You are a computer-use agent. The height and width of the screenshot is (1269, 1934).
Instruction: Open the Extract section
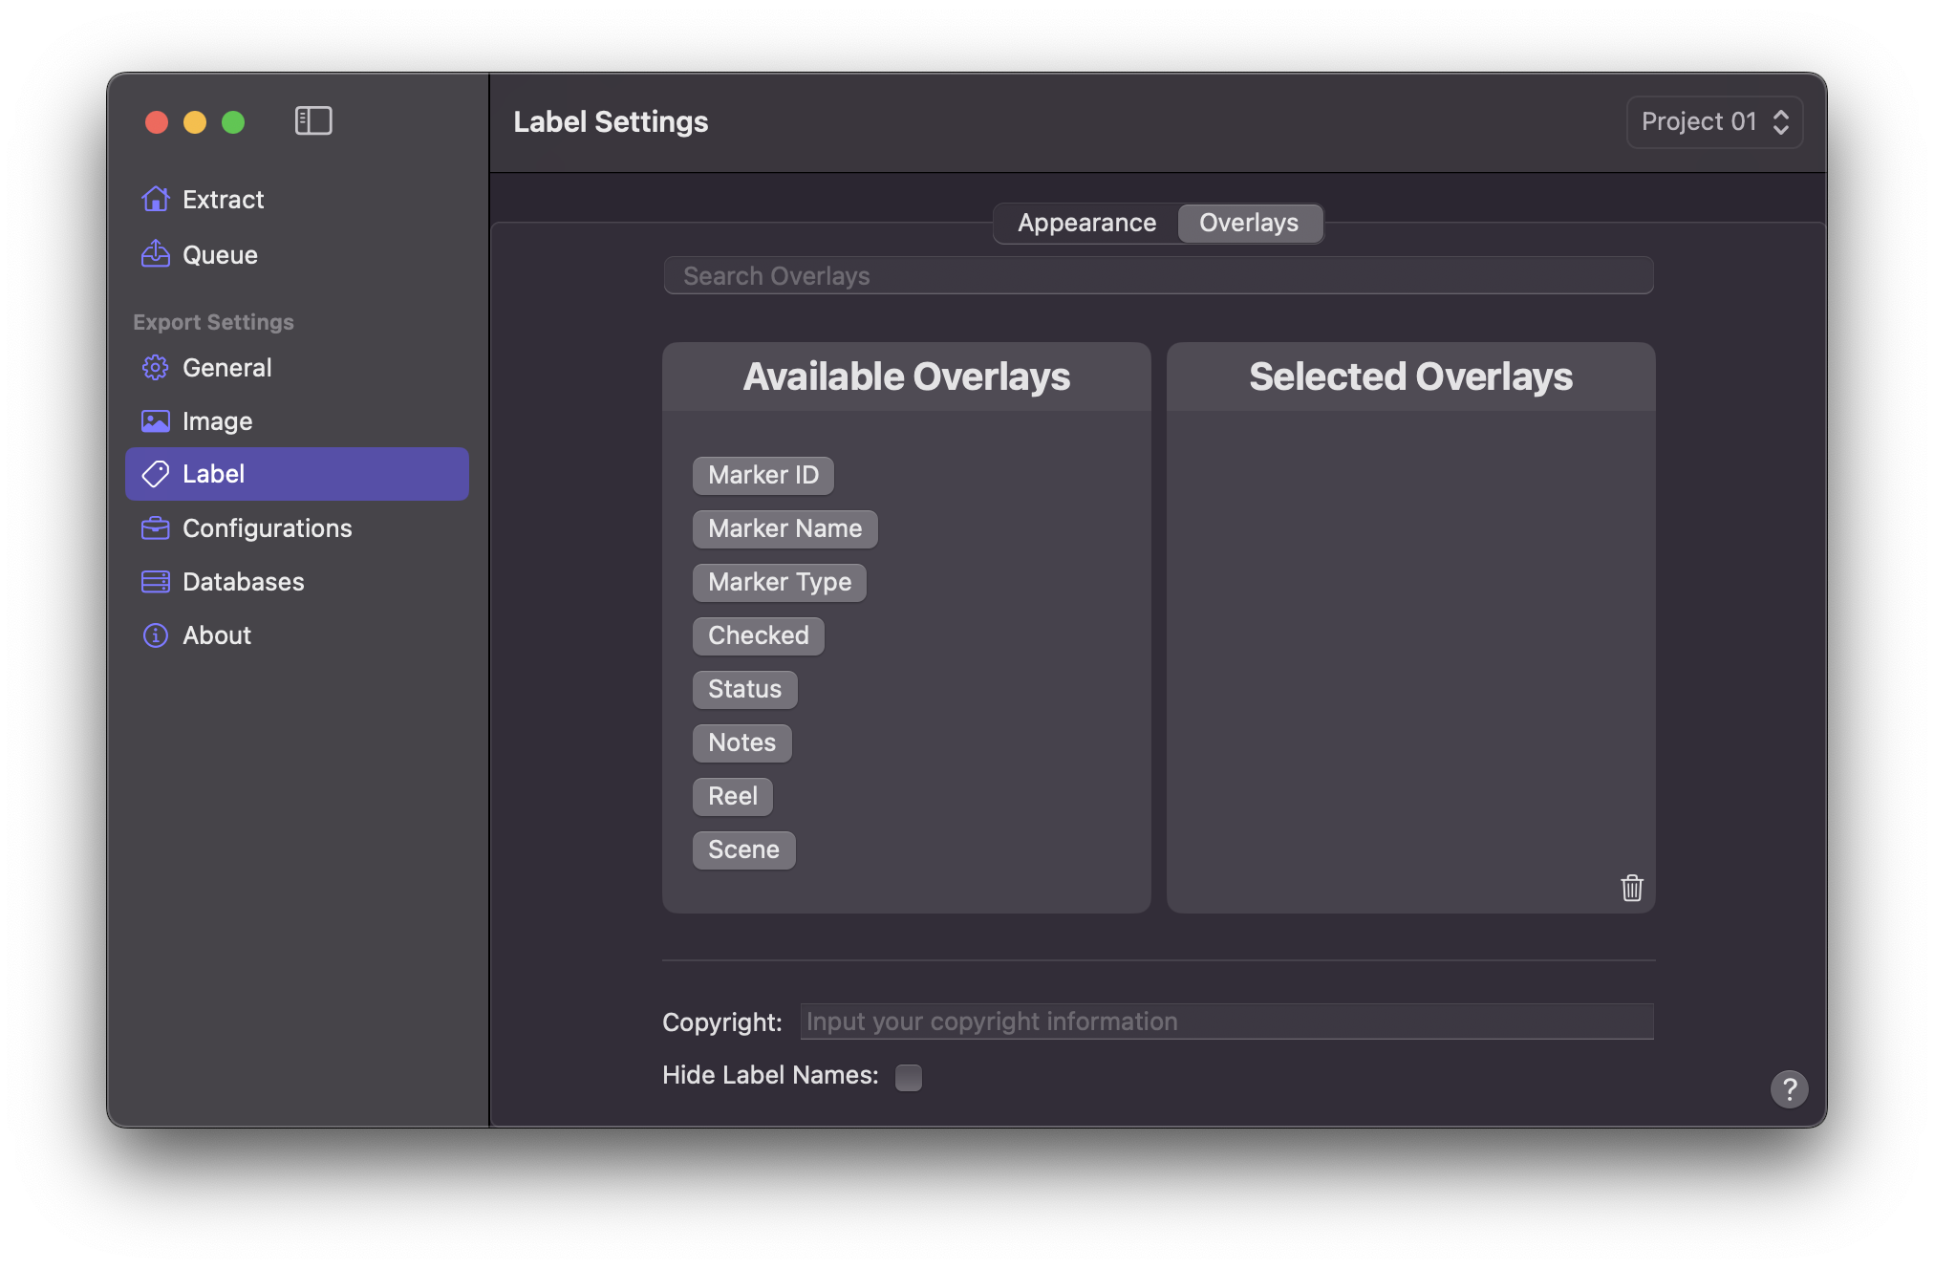[x=297, y=199]
